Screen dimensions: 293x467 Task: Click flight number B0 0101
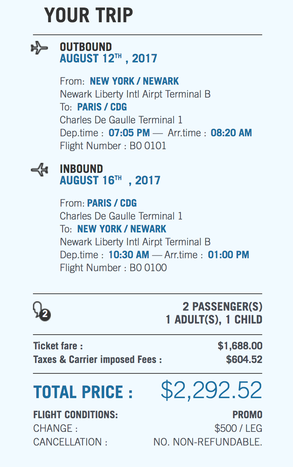pyautogui.click(x=148, y=146)
